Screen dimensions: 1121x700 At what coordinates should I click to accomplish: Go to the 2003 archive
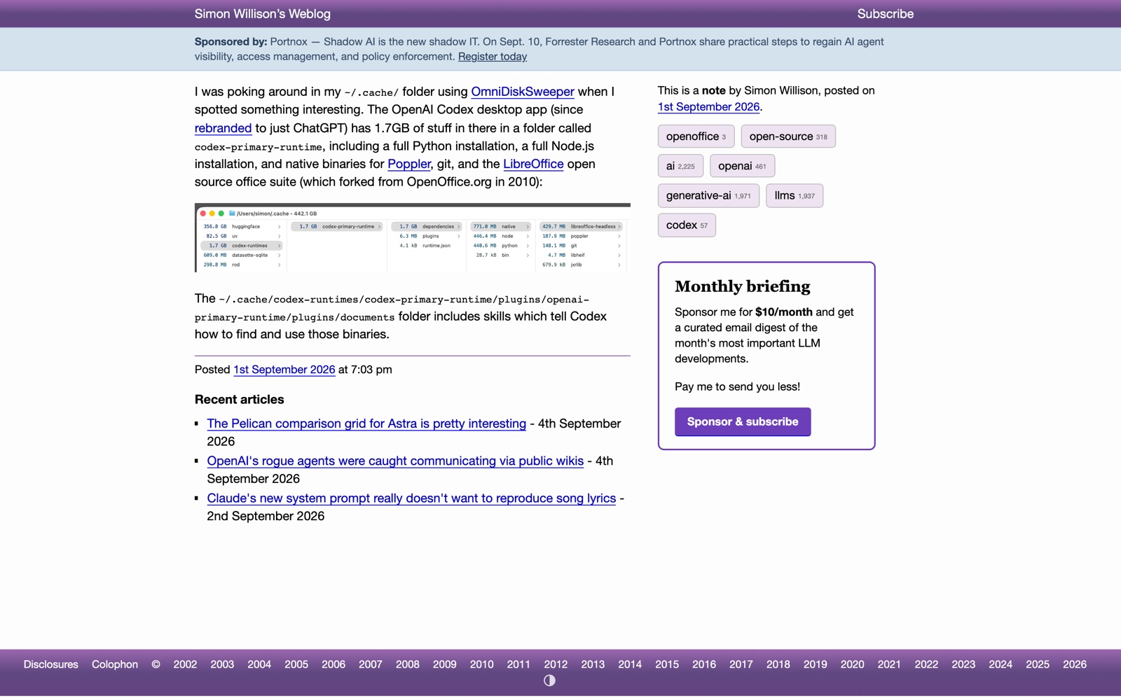pyautogui.click(x=222, y=664)
